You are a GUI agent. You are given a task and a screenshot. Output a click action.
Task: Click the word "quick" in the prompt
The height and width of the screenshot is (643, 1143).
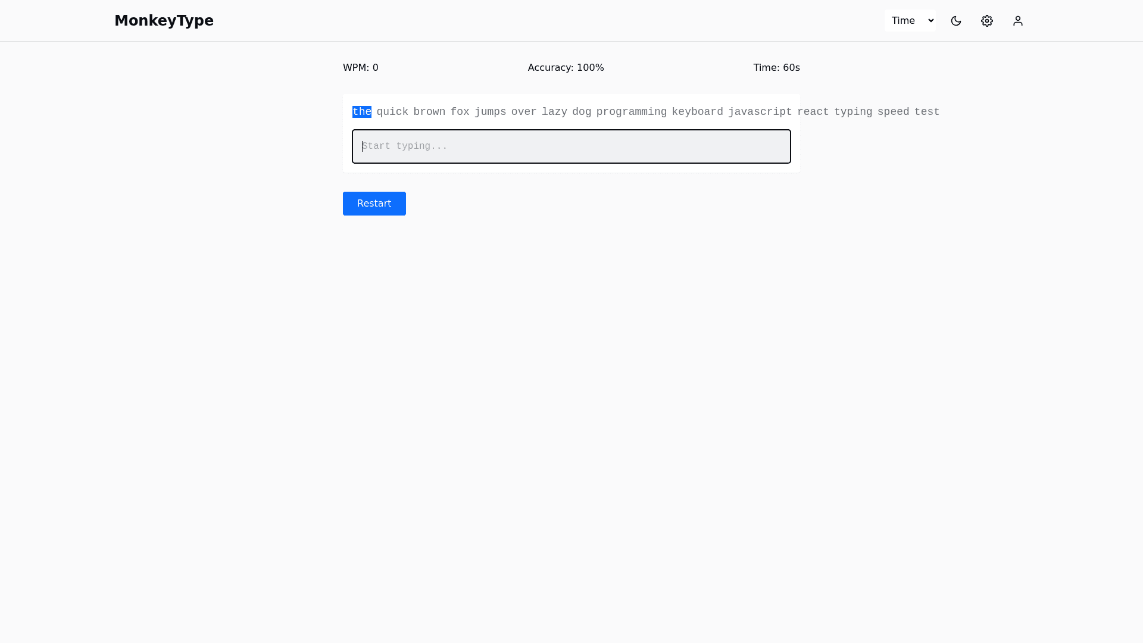392,112
